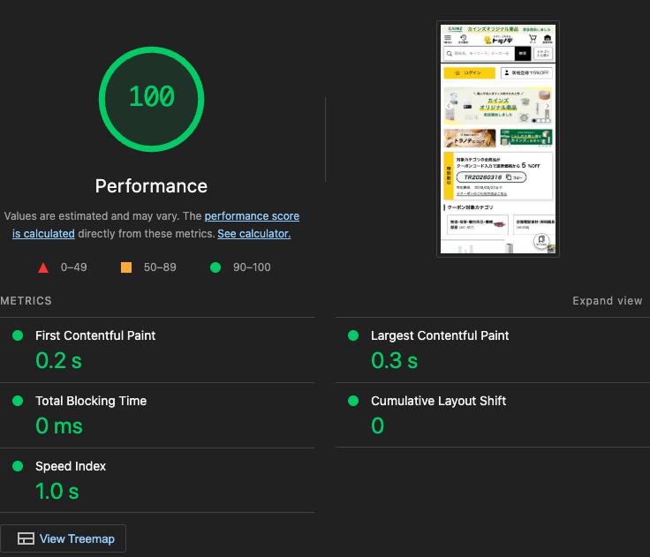Click the 0–49 legend label
The width and height of the screenshot is (650, 557).
[x=74, y=267]
